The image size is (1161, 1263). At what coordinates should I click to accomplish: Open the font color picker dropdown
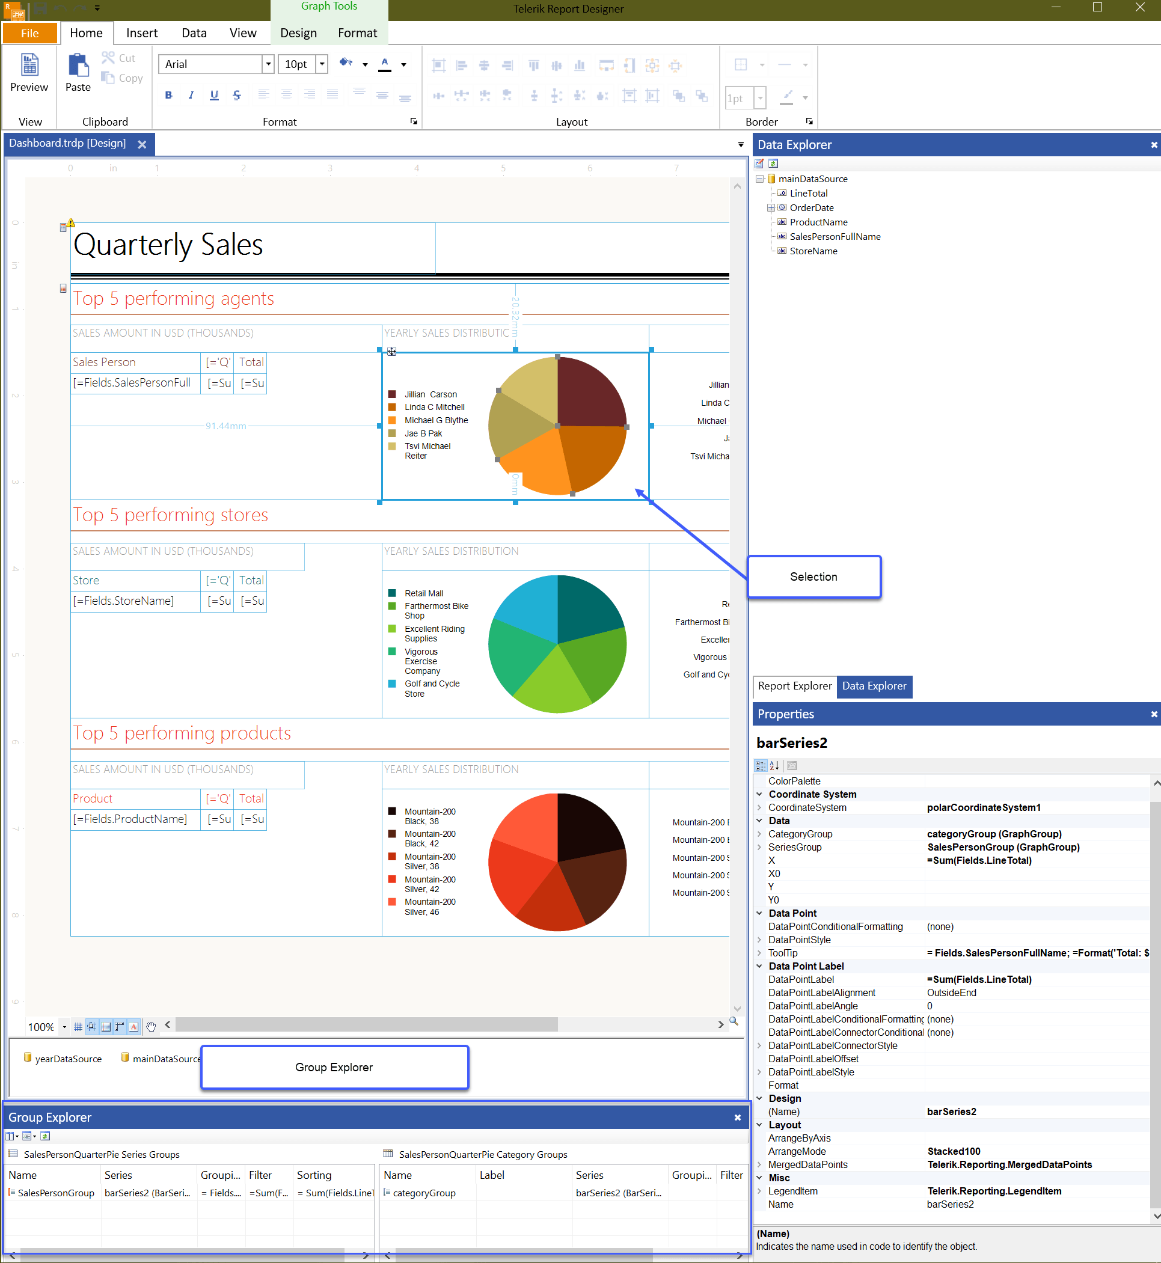coord(404,64)
